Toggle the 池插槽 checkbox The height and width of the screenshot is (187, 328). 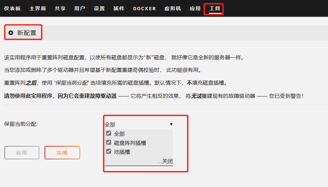(108, 151)
